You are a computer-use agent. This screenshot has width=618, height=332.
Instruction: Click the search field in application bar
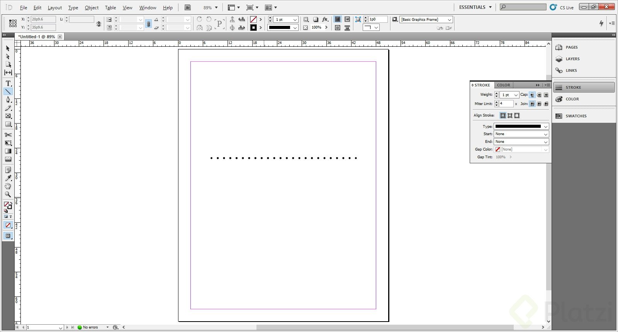point(523,7)
